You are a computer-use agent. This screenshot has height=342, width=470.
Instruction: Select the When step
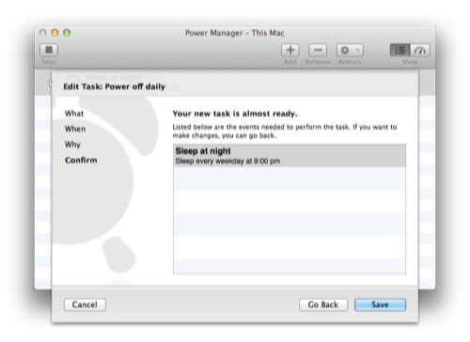[x=75, y=129]
